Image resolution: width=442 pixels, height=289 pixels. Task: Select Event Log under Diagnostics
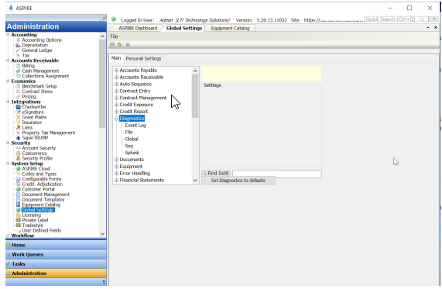click(135, 126)
